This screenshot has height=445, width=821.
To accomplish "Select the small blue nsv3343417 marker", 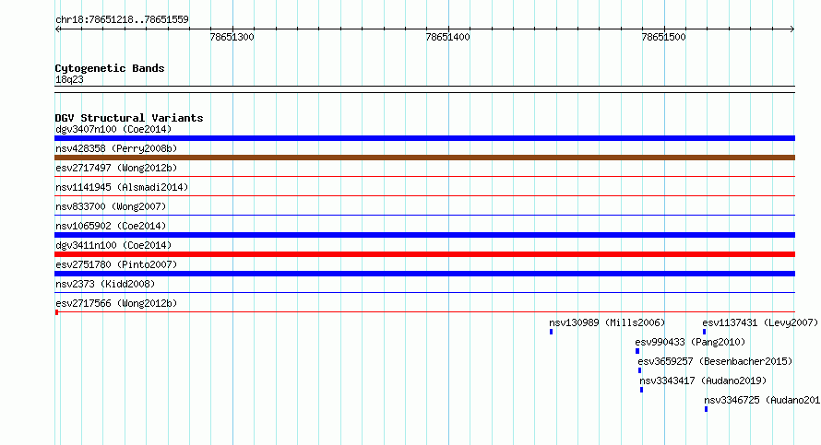I will point(641,390).
